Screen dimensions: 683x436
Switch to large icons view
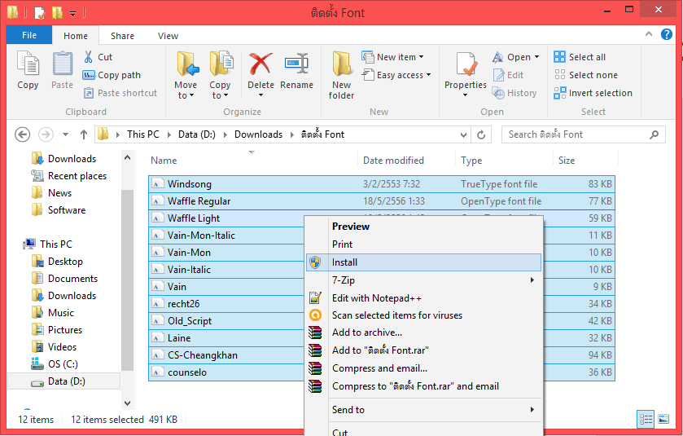coord(663,419)
